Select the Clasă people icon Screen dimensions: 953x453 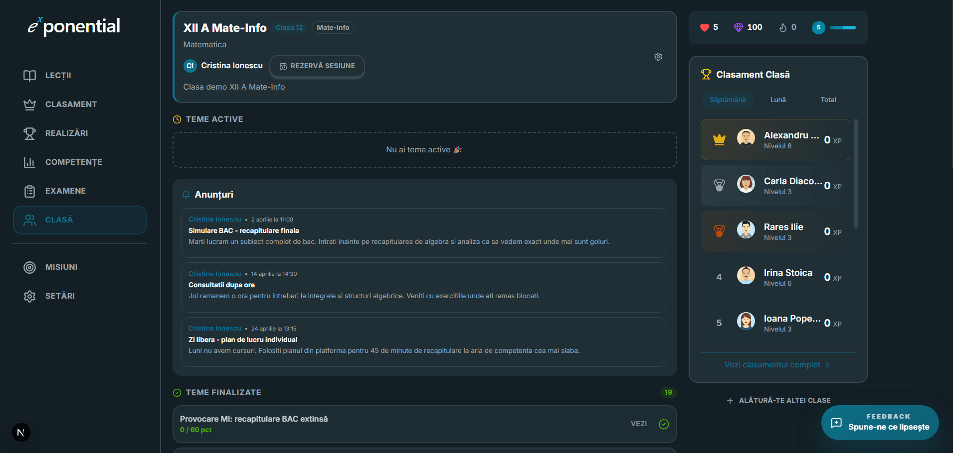[x=30, y=220]
